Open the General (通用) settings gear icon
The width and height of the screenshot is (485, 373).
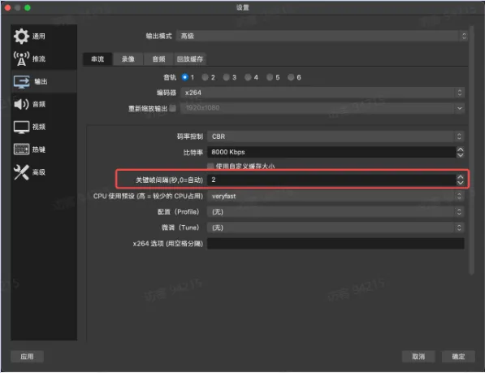coord(21,37)
